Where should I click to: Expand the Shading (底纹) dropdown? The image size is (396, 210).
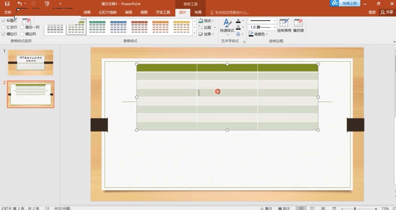click(206, 21)
